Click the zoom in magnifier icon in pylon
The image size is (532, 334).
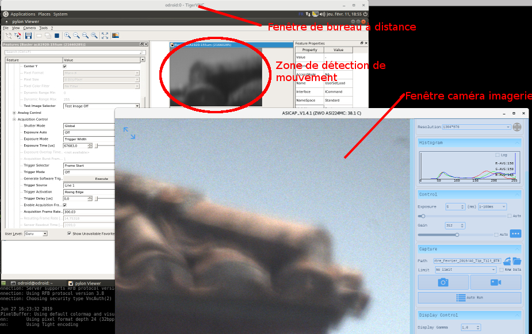(x=67, y=36)
